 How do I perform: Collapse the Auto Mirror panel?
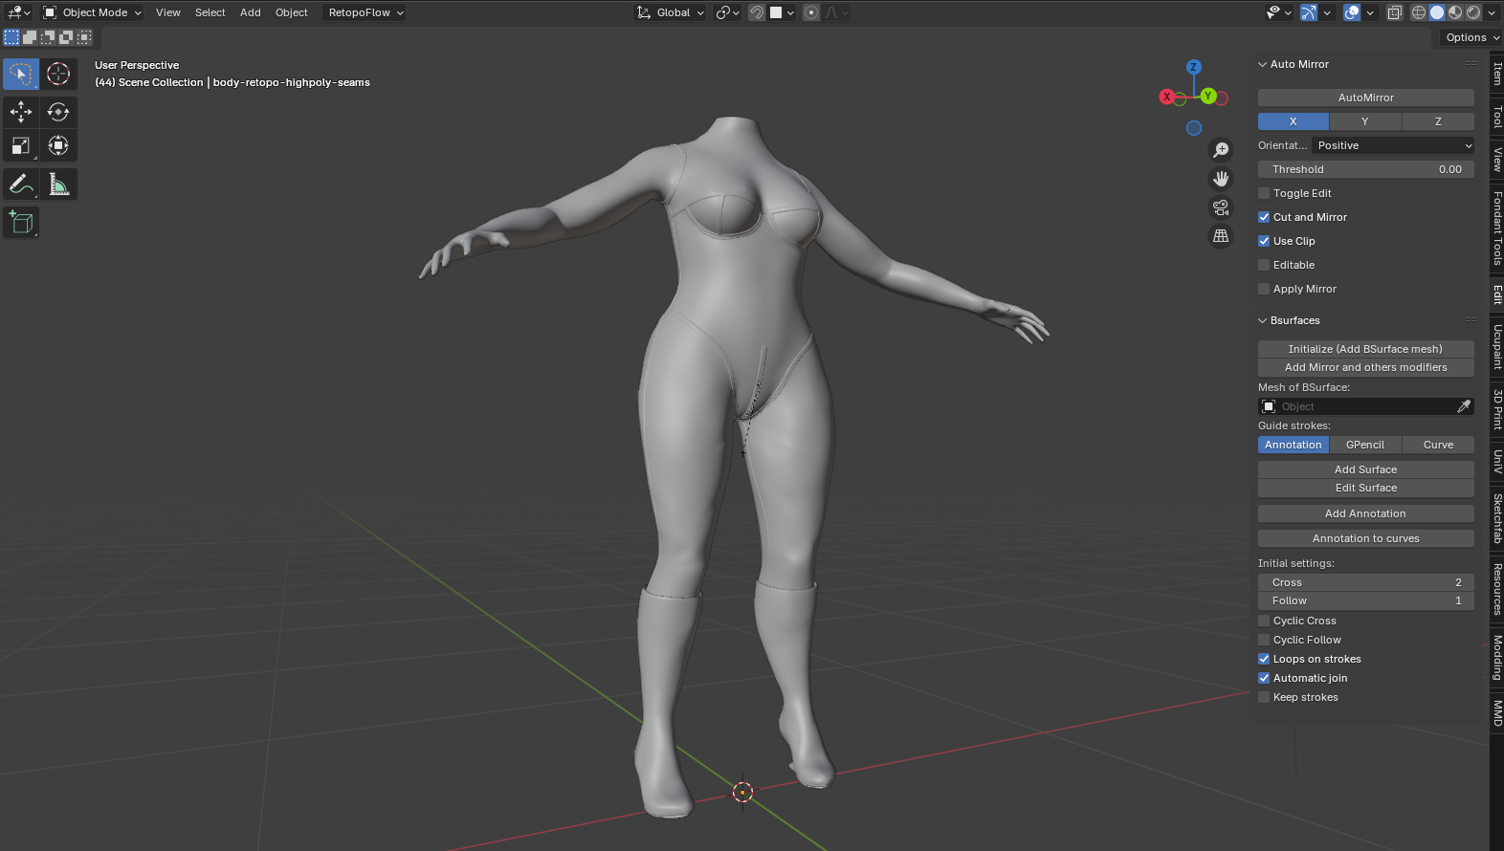(1262, 64)
